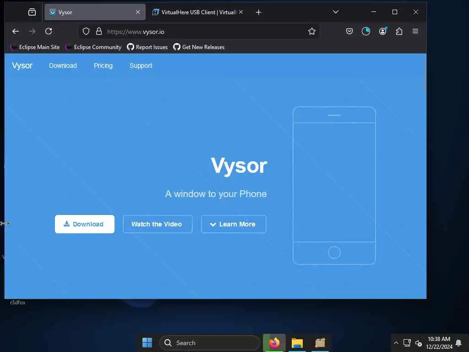Image resolution: width=469 pixels, height=352 pixels.
Task: Open Pricing in the site navigation
Action: point(103,66)
